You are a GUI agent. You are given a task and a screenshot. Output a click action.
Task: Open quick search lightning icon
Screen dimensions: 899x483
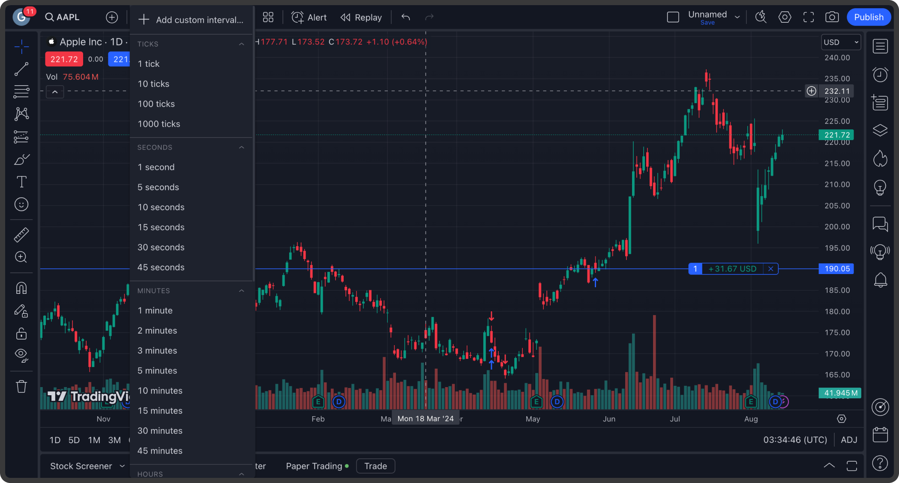coord(761,17)
